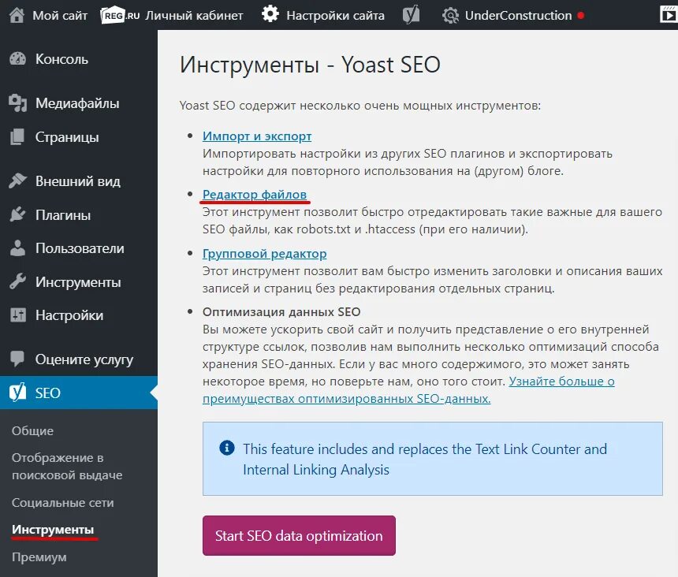Open Общие SEO submenu item
This screenshot has width=678, height=577.
point(32,431)
